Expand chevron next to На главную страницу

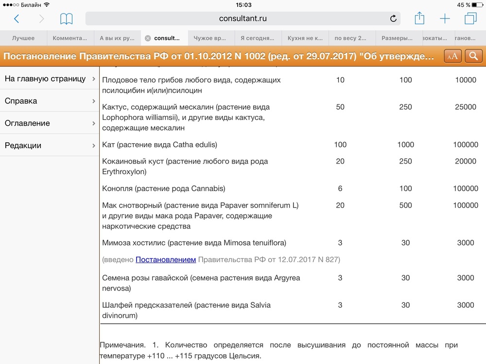[x=94, y=79]
